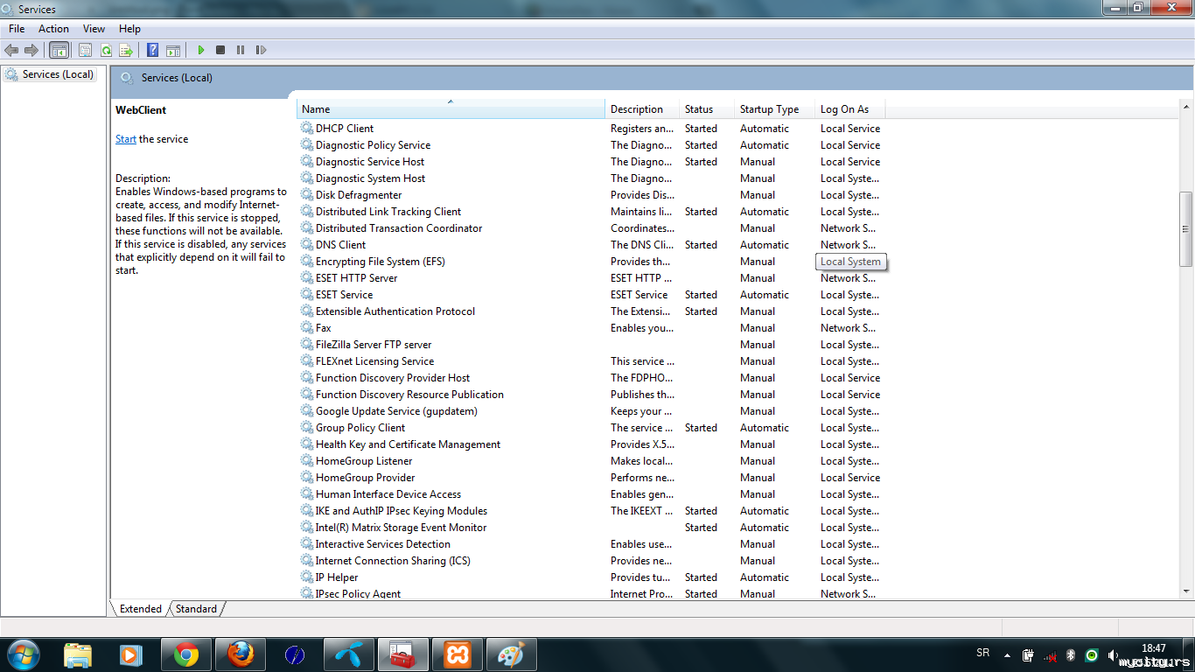Click the Forward arrow in the toolbar
The height and width of the screenshot is (672, 1195).
(31, 50)
